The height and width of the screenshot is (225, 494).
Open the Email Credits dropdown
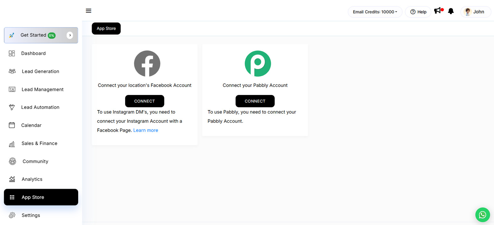(375, 12)
